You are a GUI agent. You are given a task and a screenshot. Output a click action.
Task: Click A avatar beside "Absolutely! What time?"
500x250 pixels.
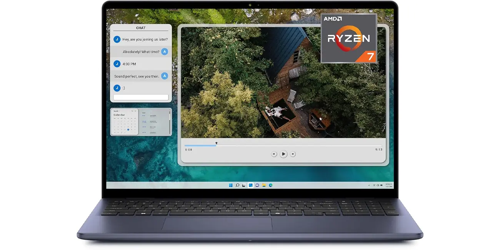(165, 52)
